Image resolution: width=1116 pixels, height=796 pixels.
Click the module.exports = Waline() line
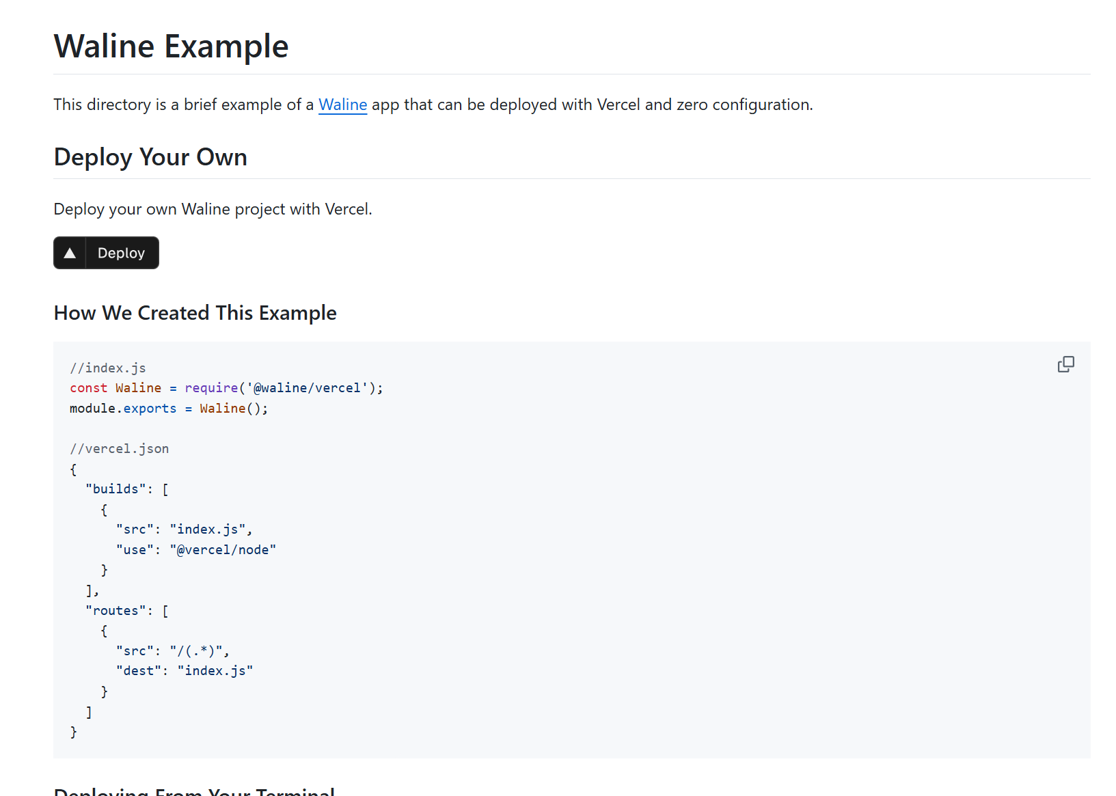tap(169, 409)
